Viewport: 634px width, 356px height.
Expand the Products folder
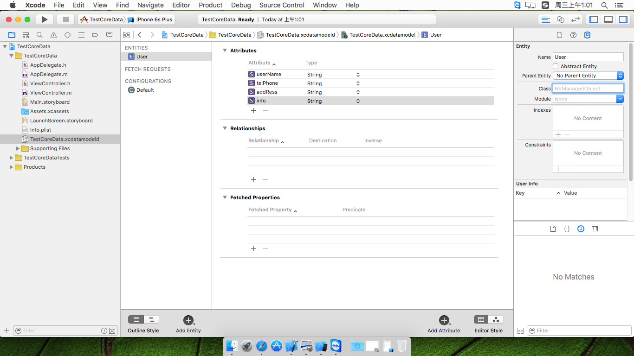coord(11,167)
